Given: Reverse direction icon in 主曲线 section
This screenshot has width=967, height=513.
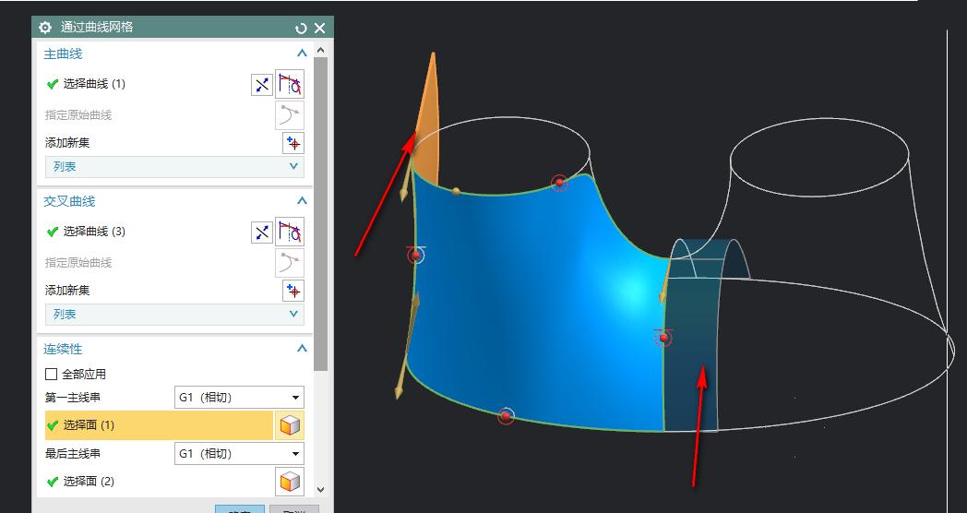Looking at the screenshot, I should coord(262,85).
